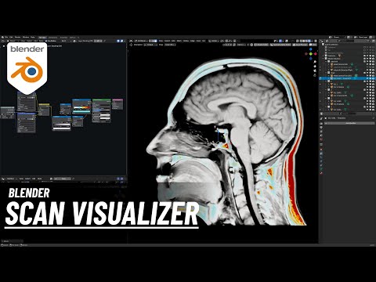Click the outliner search field

[346, 41]
